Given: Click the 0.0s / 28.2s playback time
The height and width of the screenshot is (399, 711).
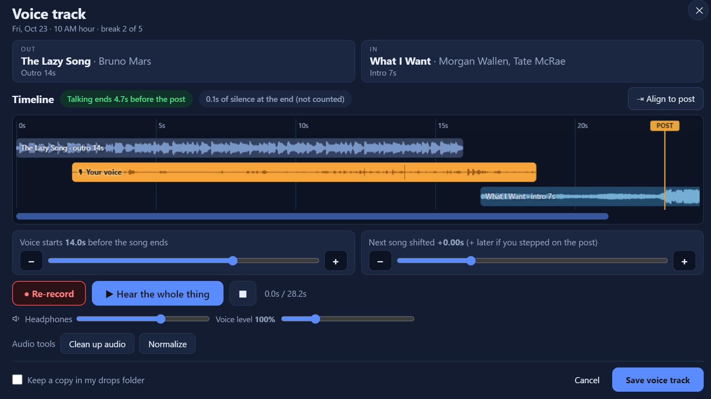Looking at the screenshot, I should tap(285, 294).
